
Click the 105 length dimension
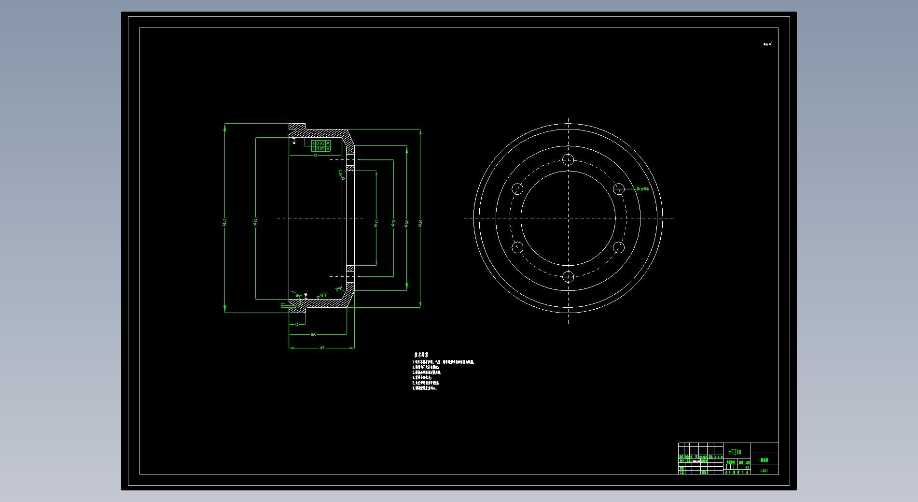point(313,334)
